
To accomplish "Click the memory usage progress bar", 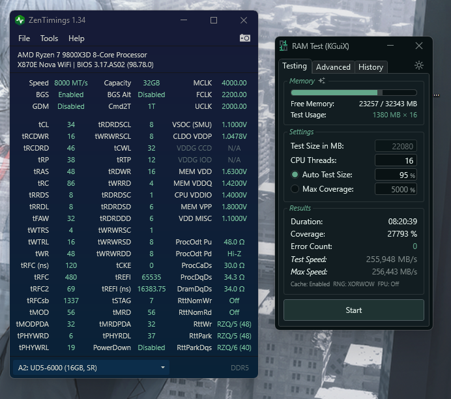I will click(x=354, y=93).
